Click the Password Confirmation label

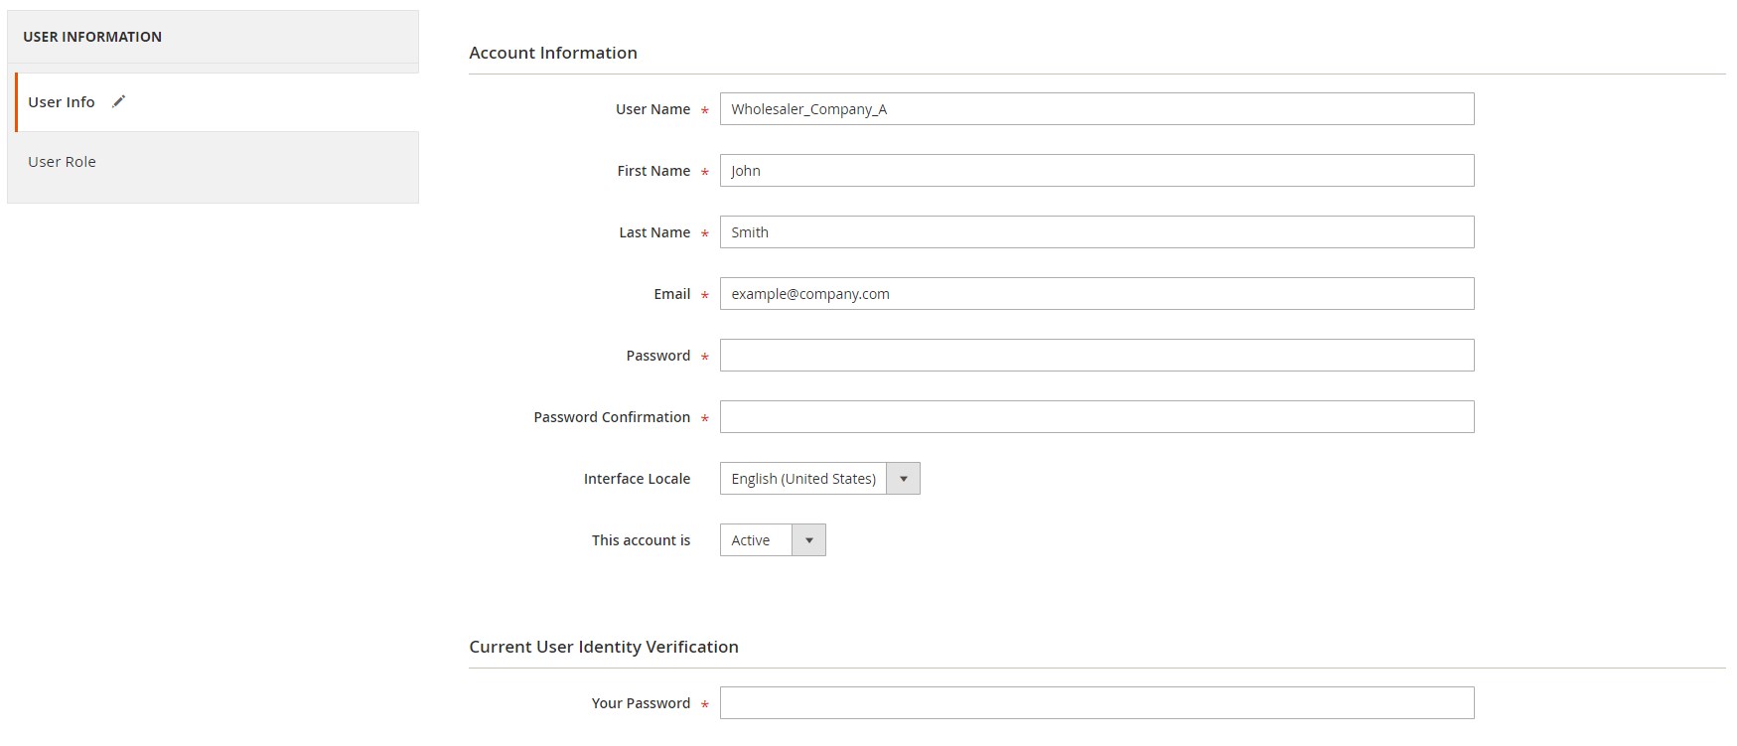pos(612,417)
